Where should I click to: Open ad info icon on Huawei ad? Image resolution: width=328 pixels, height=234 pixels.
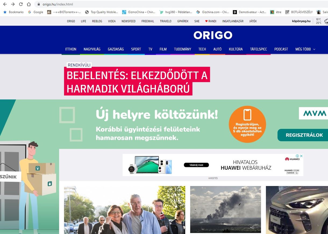point(298,156)
